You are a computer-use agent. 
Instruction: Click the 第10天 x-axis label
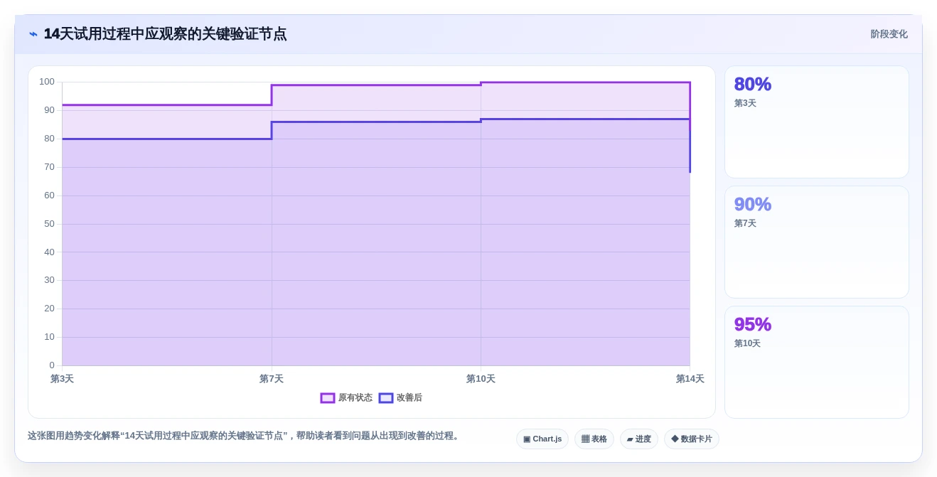(481, 379)
